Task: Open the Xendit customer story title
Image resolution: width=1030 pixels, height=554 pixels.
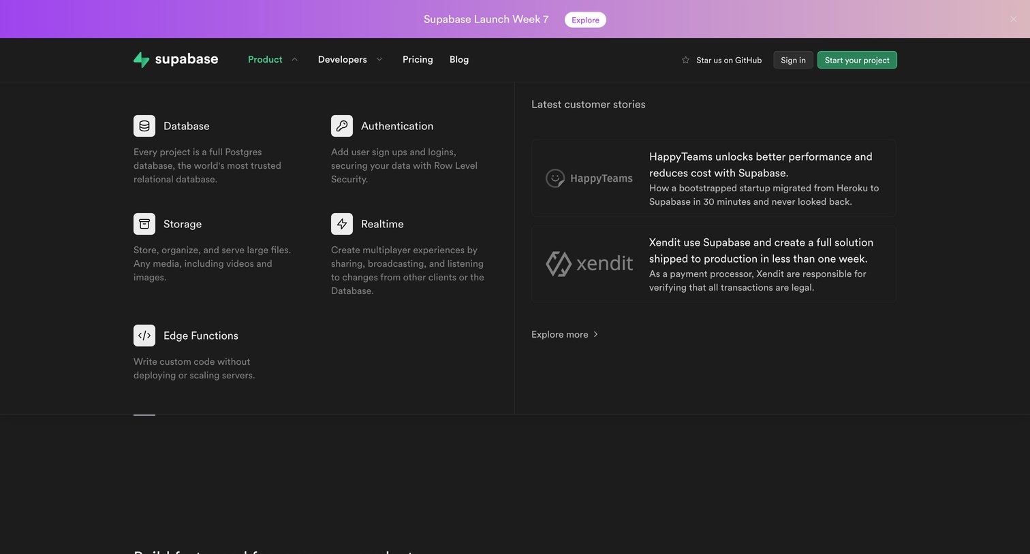Action: [761, 250]
